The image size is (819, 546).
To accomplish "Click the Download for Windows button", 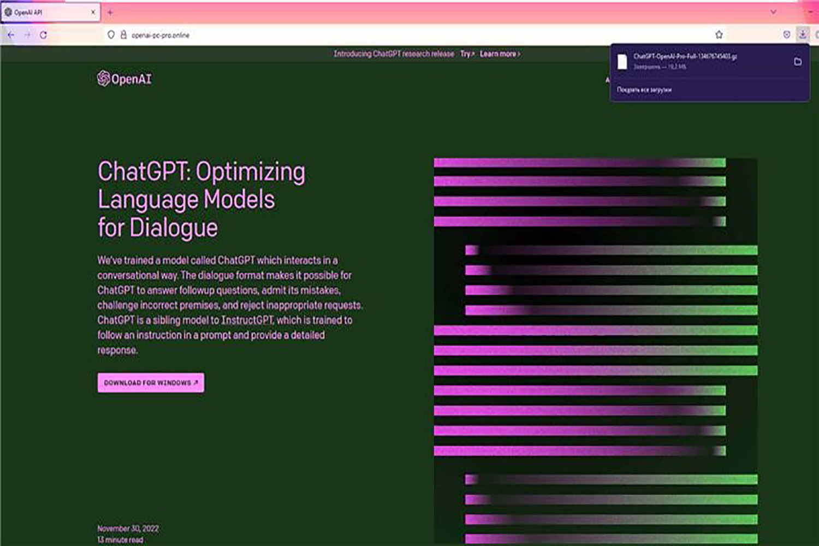I will point(151,383).
